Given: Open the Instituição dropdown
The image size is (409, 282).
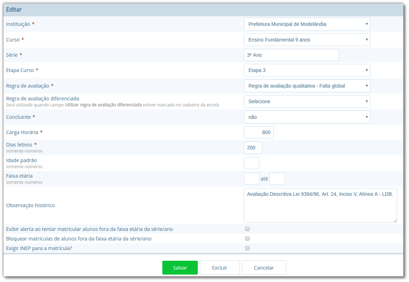Looking at the screenshot, I should pos(307,24).
